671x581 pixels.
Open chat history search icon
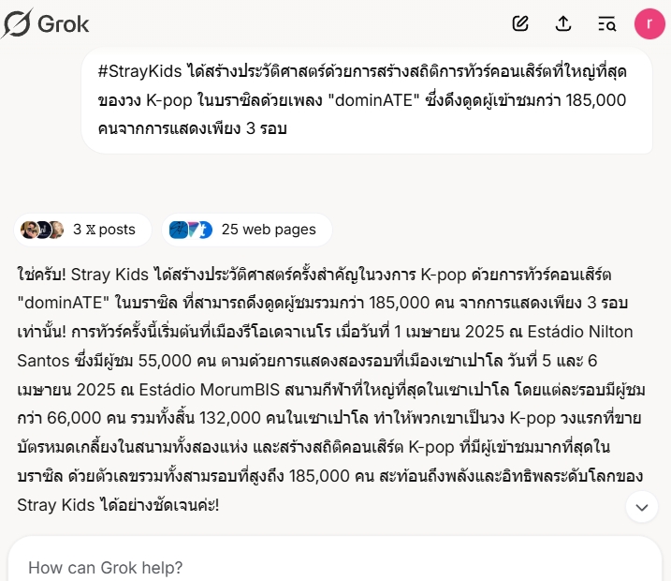point(606,23)
